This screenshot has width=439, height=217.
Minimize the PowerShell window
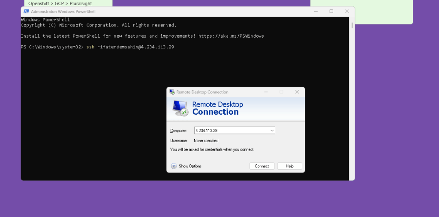tap(316, 12)
